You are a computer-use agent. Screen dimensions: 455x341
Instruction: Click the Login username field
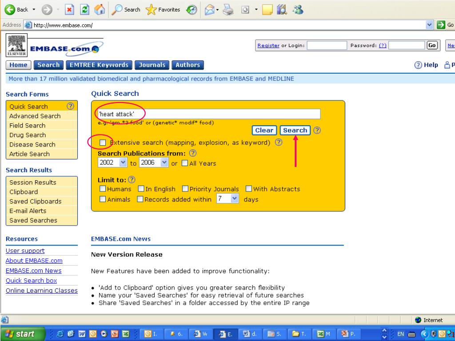pos(327,45)
